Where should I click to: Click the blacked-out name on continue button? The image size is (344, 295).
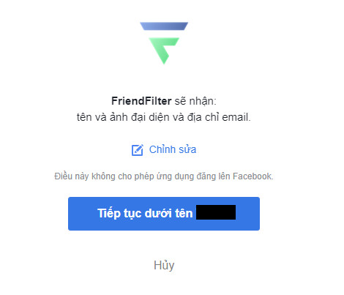216,212
